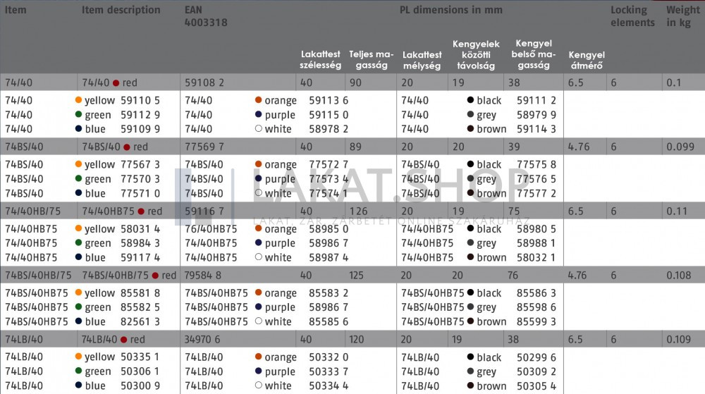
Task: Click the orange dot next to 77572 7
Action: click(x=259, y=165)
